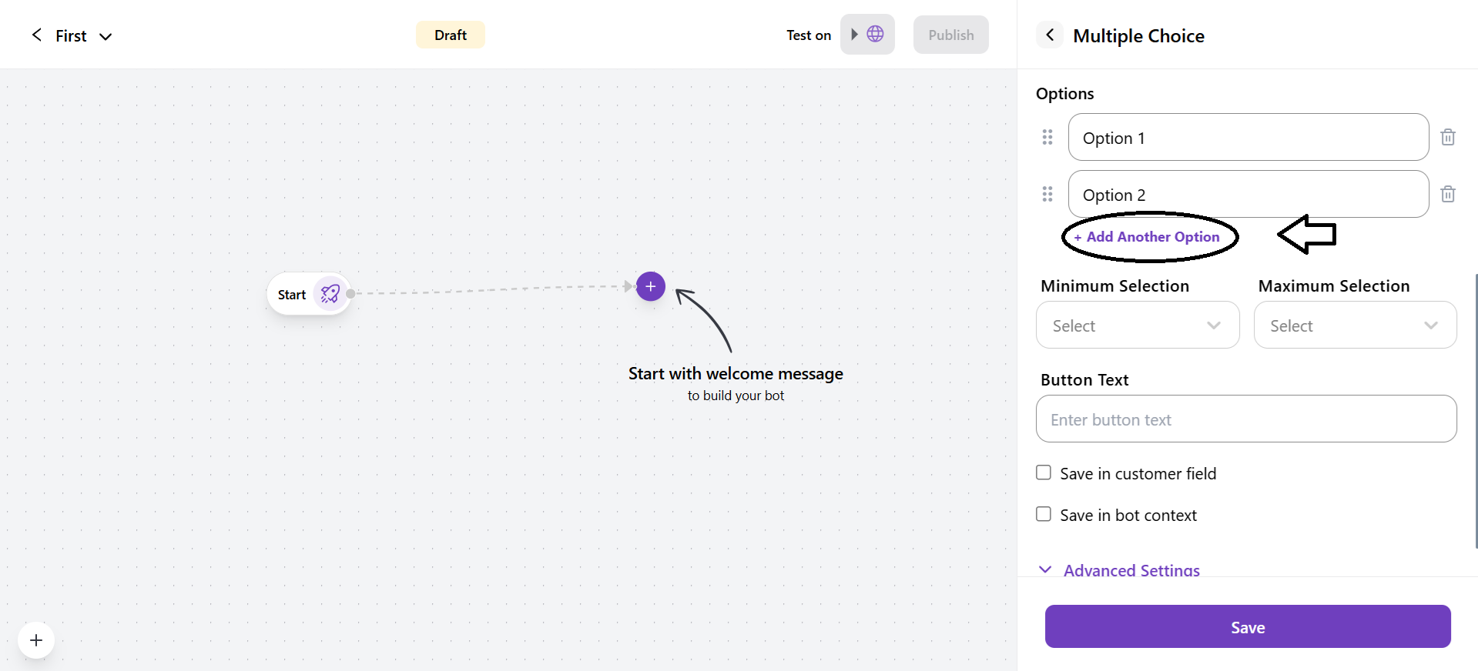Open the Minimum Selection dropdown

click(1137, 325)
